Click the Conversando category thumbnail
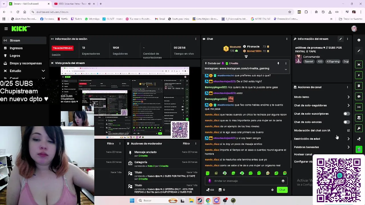 coord(298,59)
